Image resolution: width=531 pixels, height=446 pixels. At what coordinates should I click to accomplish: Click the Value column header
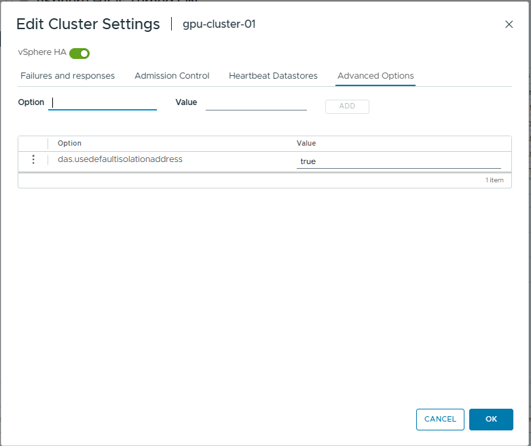[306, 143]
